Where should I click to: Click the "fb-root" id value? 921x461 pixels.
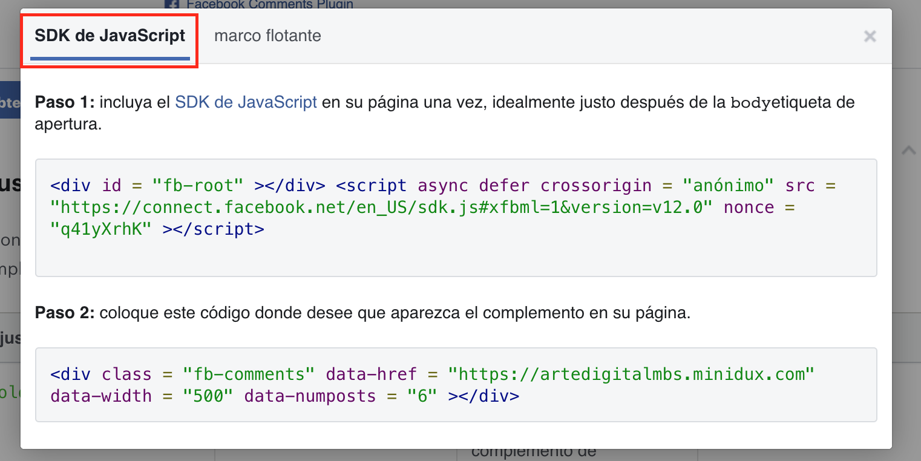point(198,185)
